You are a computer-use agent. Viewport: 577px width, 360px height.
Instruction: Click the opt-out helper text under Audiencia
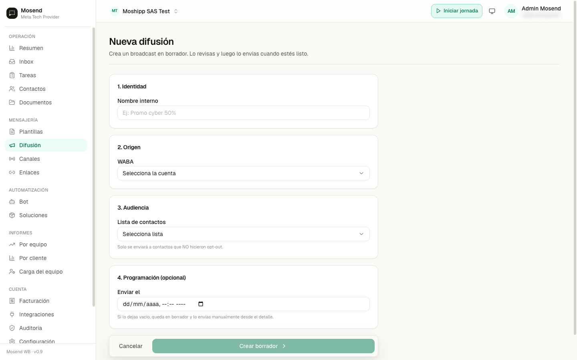point(170,247)
